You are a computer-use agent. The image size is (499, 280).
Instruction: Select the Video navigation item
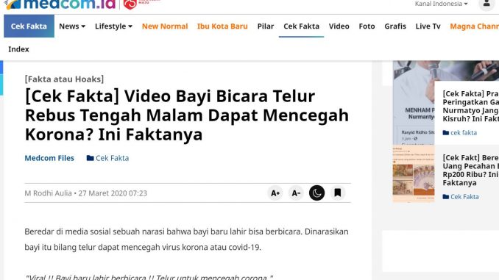[339, 26]
